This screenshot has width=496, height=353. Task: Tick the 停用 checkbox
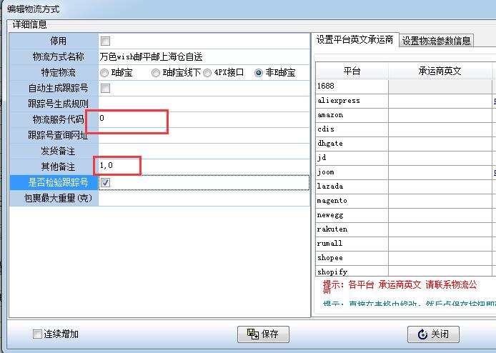pos(105,41)
